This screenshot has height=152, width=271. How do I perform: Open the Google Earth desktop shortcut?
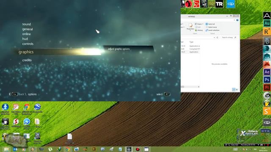click(37, 107)
